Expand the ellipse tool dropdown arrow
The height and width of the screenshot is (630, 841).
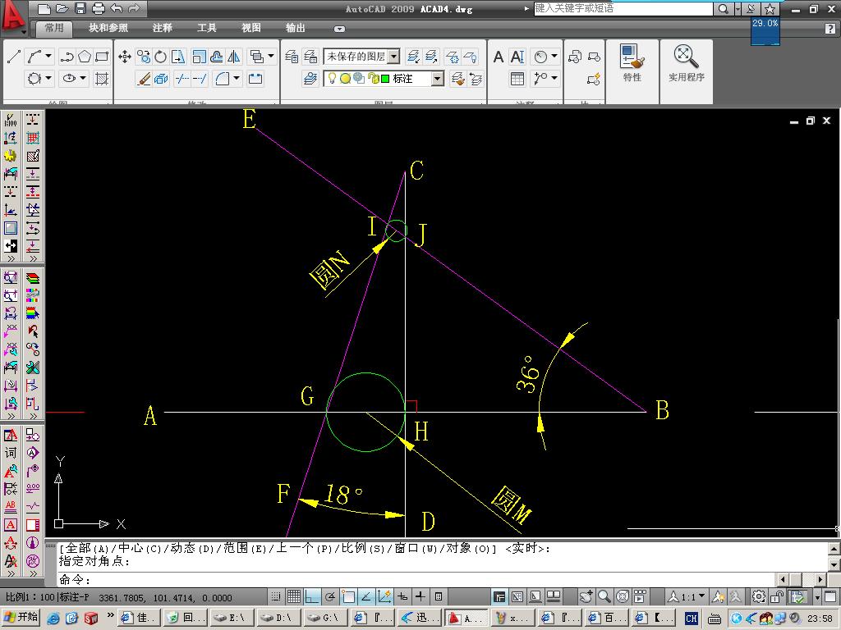83,78
